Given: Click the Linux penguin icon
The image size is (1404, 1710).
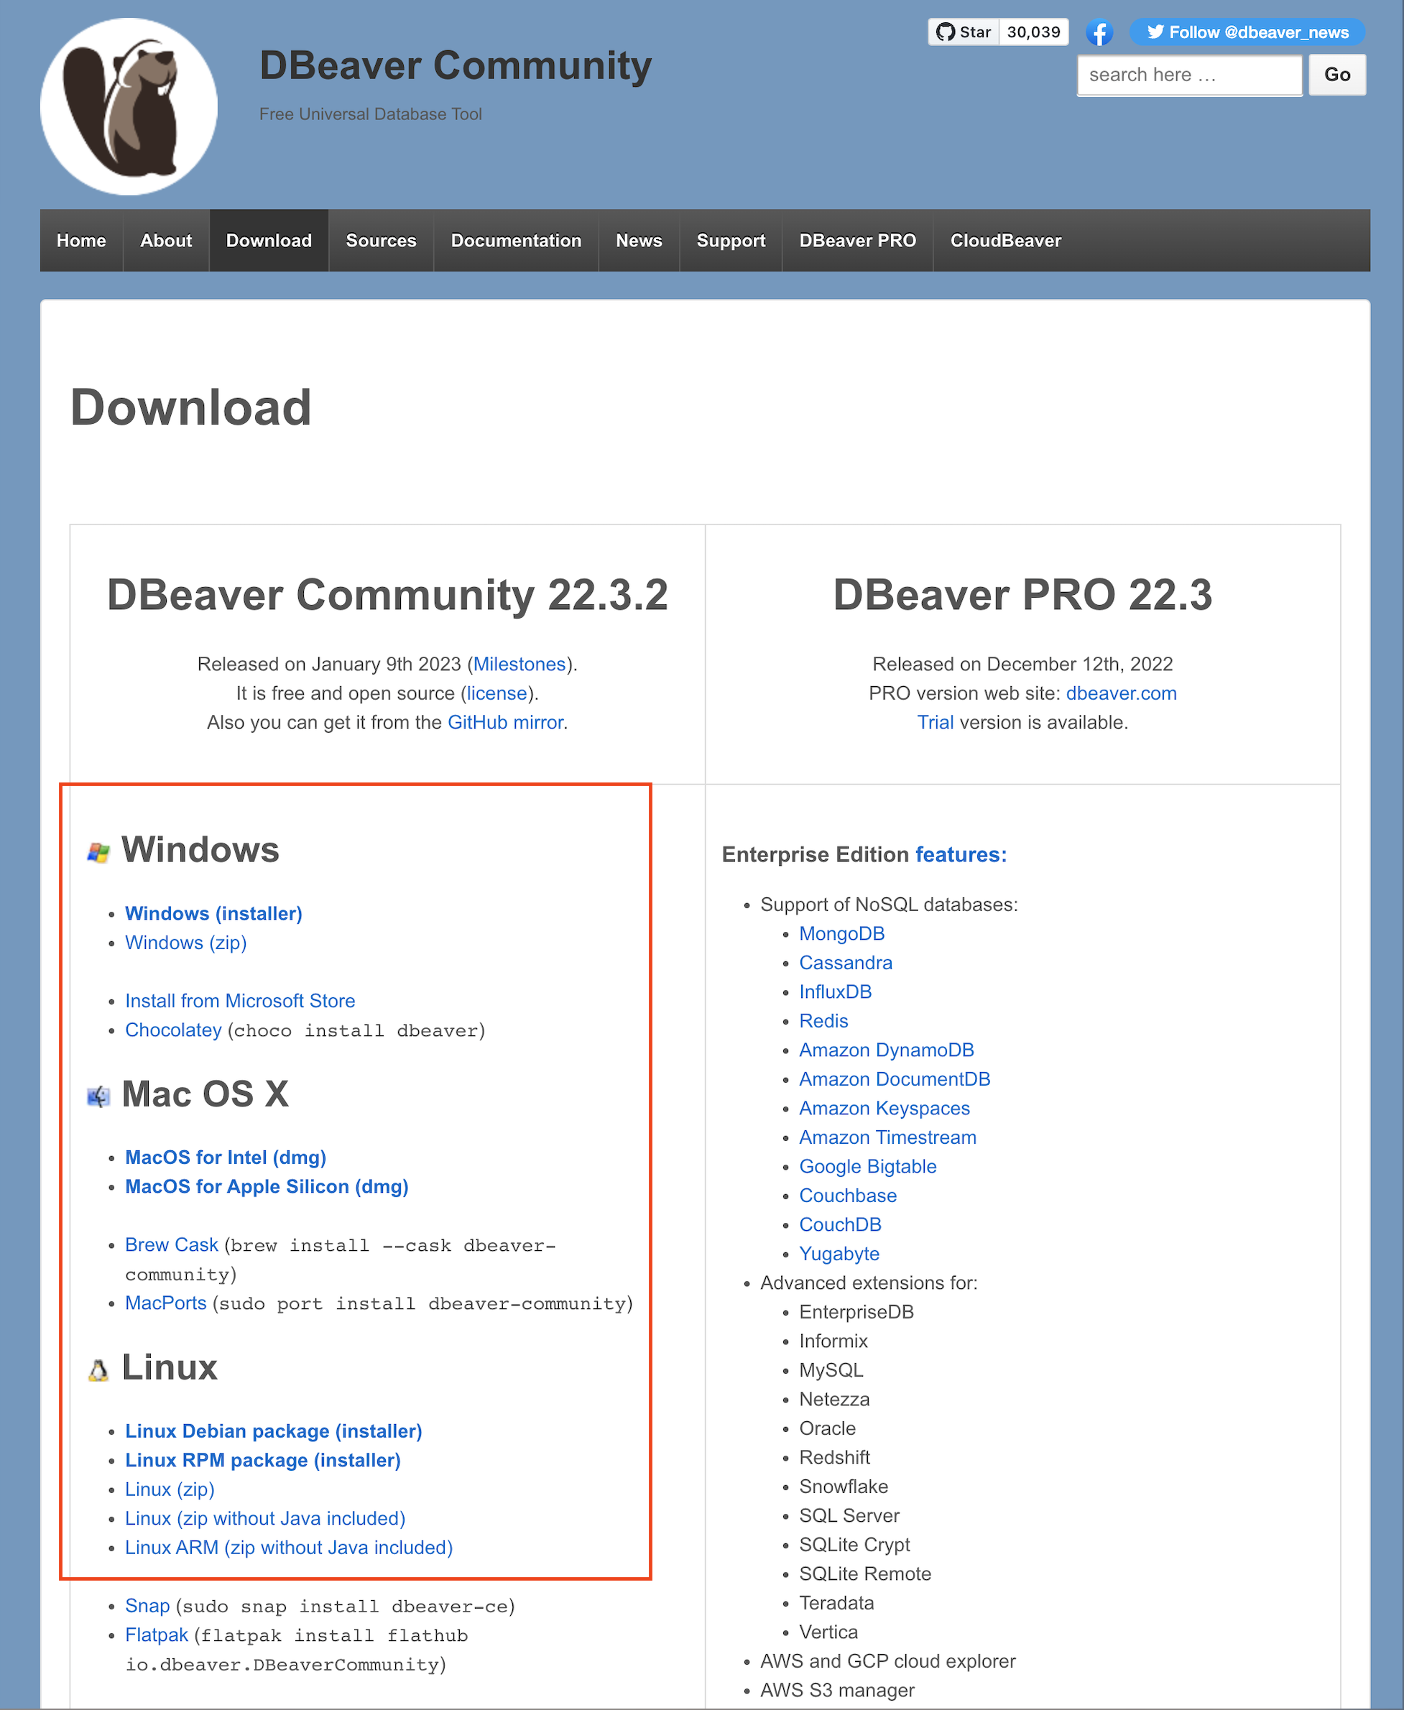Looking at the screenshot, I should [x=98, y=1369].
